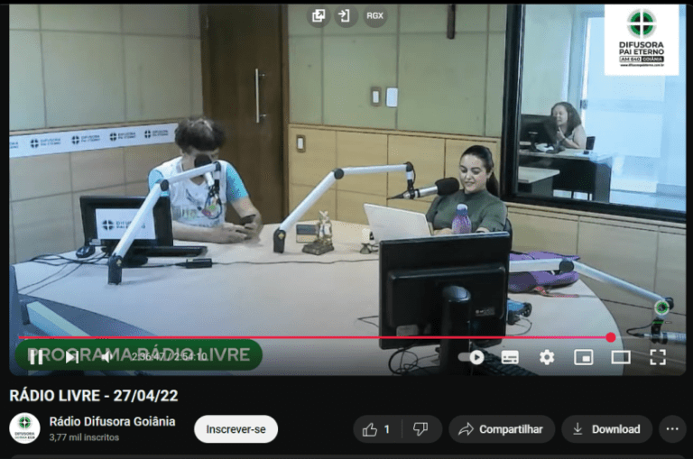Open the player settings gear
693x459 pixels.
(x=547, y=357)
